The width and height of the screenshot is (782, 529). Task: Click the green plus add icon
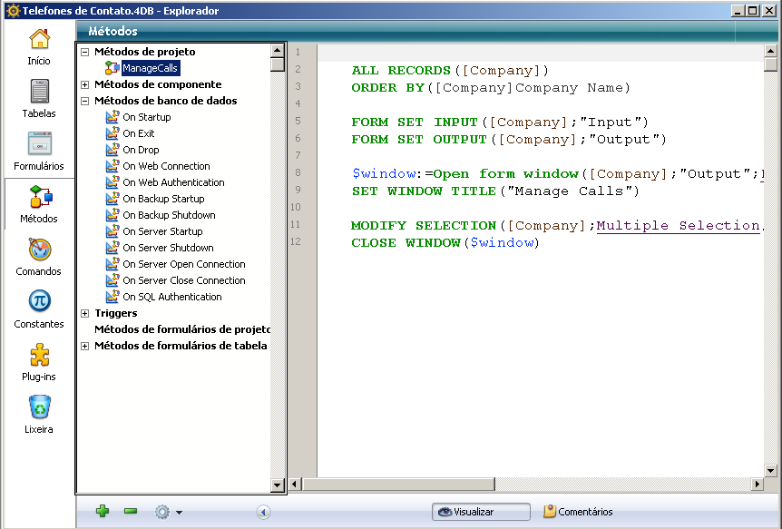103,512
